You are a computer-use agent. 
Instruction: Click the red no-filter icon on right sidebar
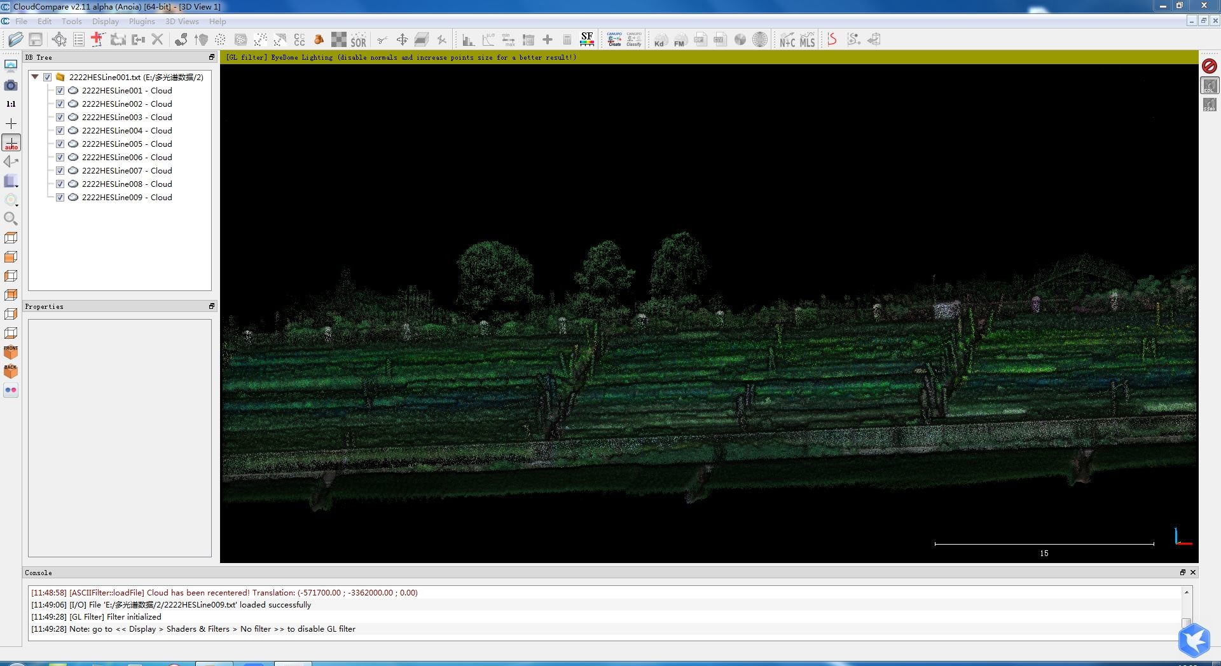click(x=1210, y=66)
